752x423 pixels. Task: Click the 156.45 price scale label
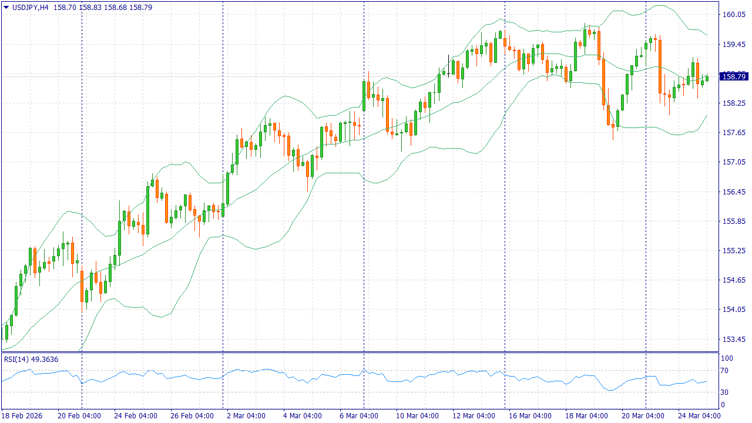734,192
